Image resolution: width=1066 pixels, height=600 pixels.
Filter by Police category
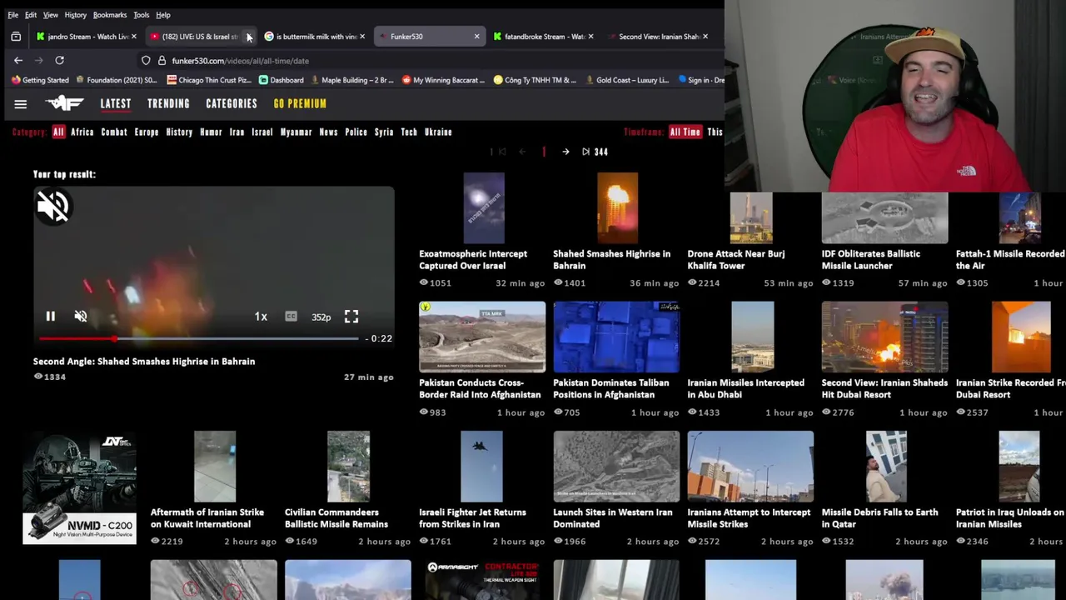(x=356, y=132)
